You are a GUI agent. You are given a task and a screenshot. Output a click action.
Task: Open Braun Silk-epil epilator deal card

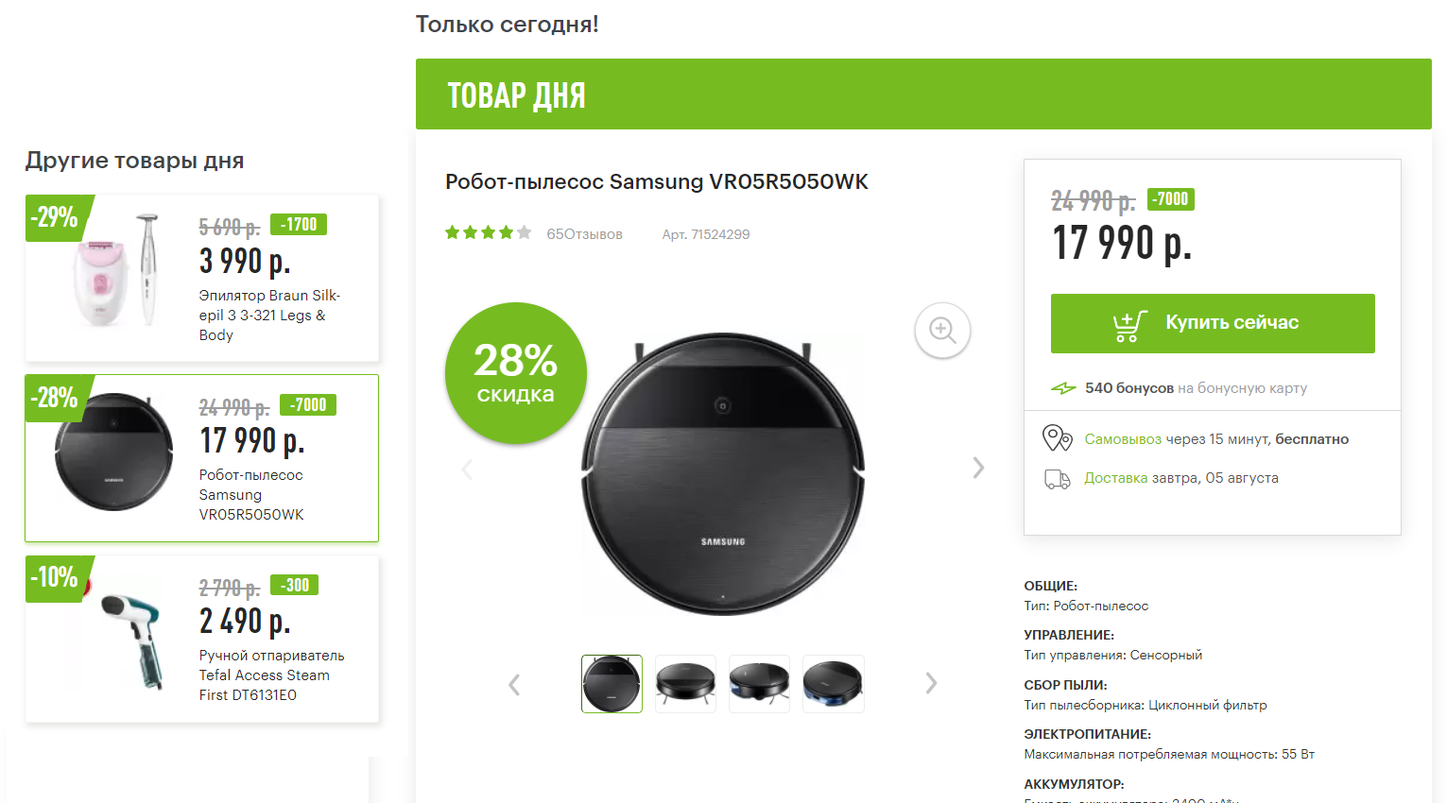coord(202,278)
